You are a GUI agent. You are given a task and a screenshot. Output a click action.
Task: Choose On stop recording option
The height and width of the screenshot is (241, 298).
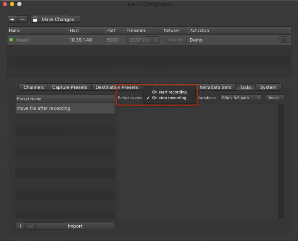pos(169,98)
